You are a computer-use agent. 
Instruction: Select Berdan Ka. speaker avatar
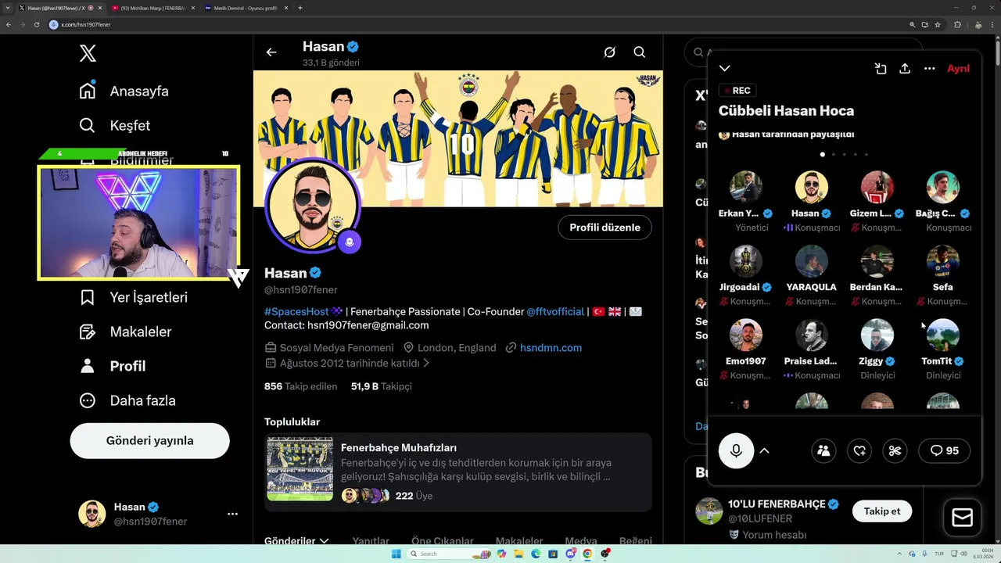877,261
